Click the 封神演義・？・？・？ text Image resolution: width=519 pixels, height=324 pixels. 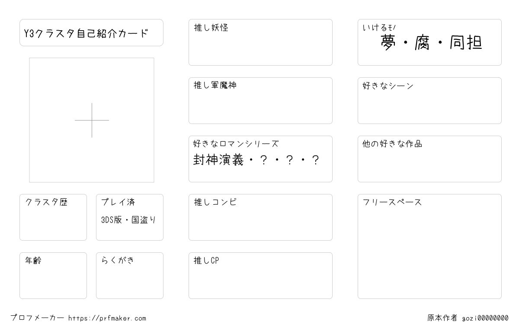256,160
